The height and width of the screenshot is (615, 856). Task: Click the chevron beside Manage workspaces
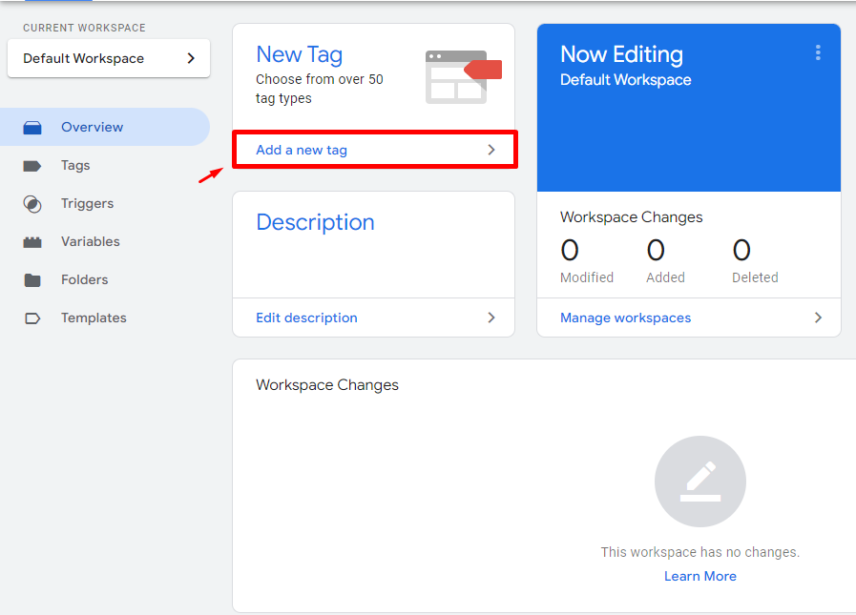tap(818, 318)
